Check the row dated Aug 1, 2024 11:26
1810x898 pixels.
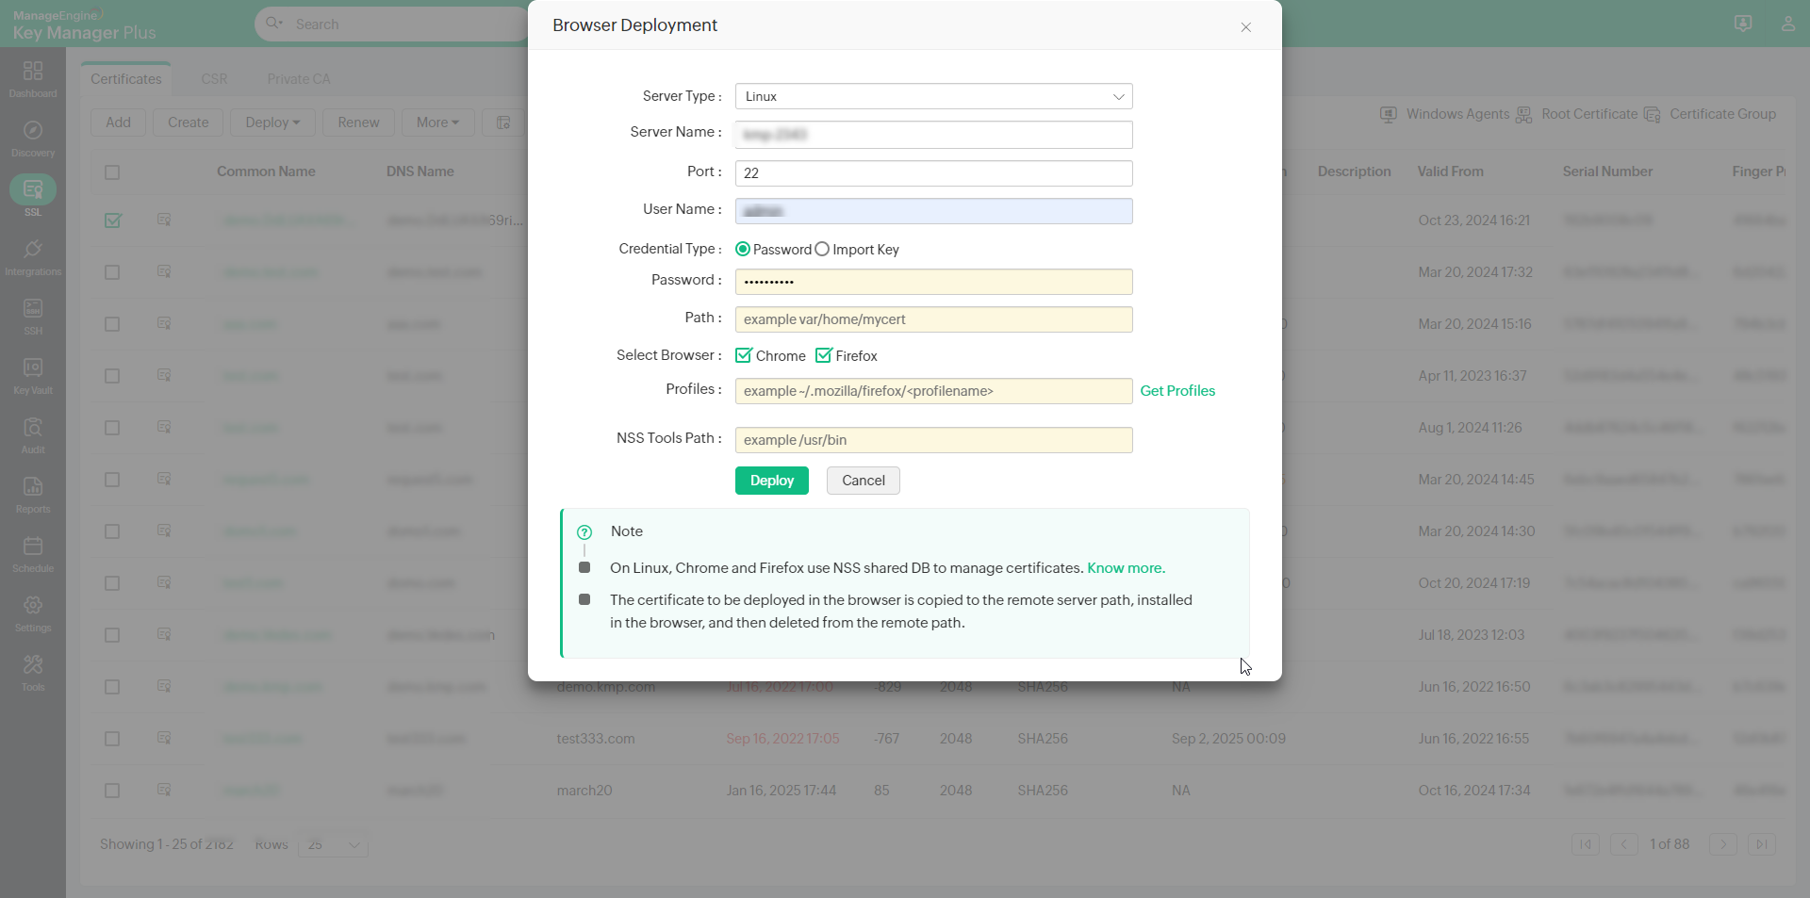(x=112, y=428)
